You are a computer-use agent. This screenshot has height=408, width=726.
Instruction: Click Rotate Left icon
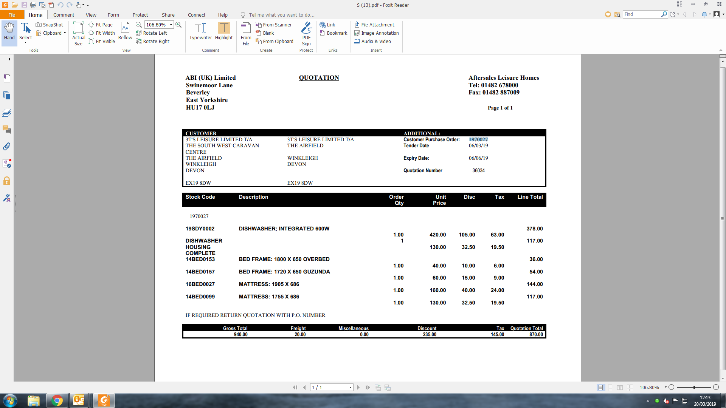point(139,33)
